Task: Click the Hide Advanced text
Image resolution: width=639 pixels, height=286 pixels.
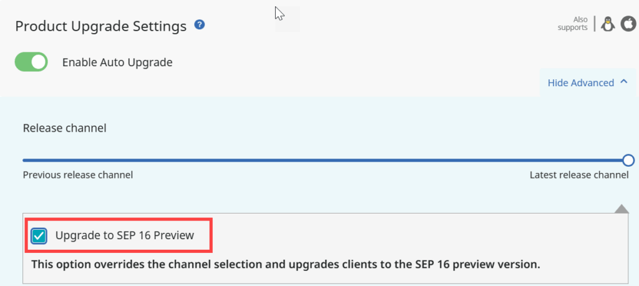Action: 581,83
